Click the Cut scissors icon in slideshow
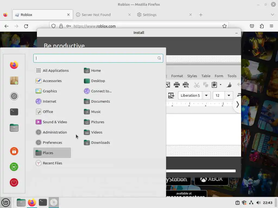 tap(197, 85)
